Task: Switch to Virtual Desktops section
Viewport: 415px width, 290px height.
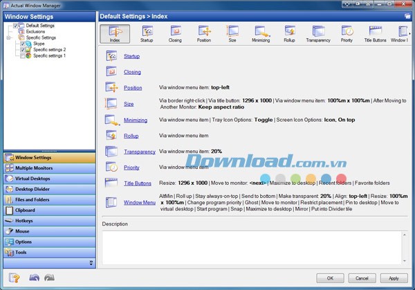Action: coord(50,179)
